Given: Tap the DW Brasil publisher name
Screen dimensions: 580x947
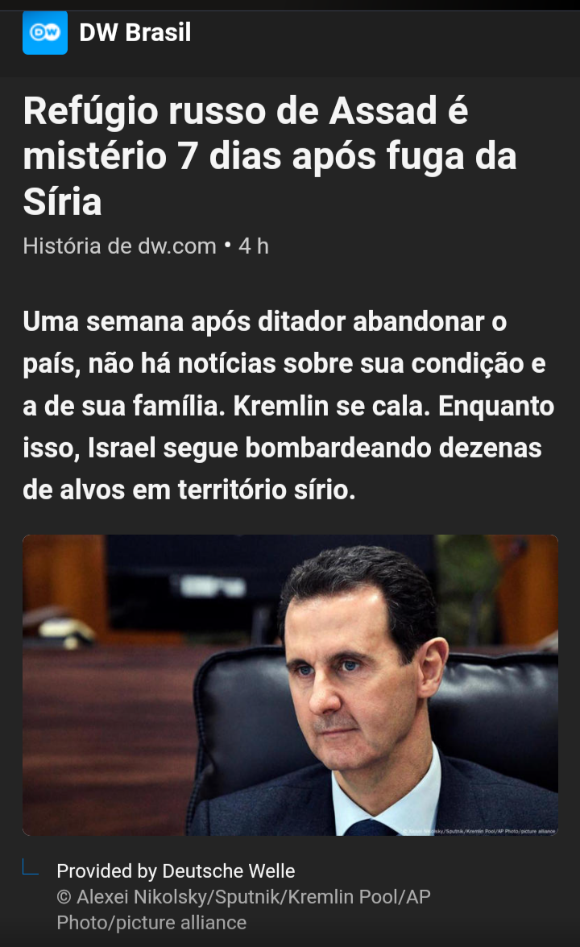Looking at the screenshot, I should (x=135, y=32).
